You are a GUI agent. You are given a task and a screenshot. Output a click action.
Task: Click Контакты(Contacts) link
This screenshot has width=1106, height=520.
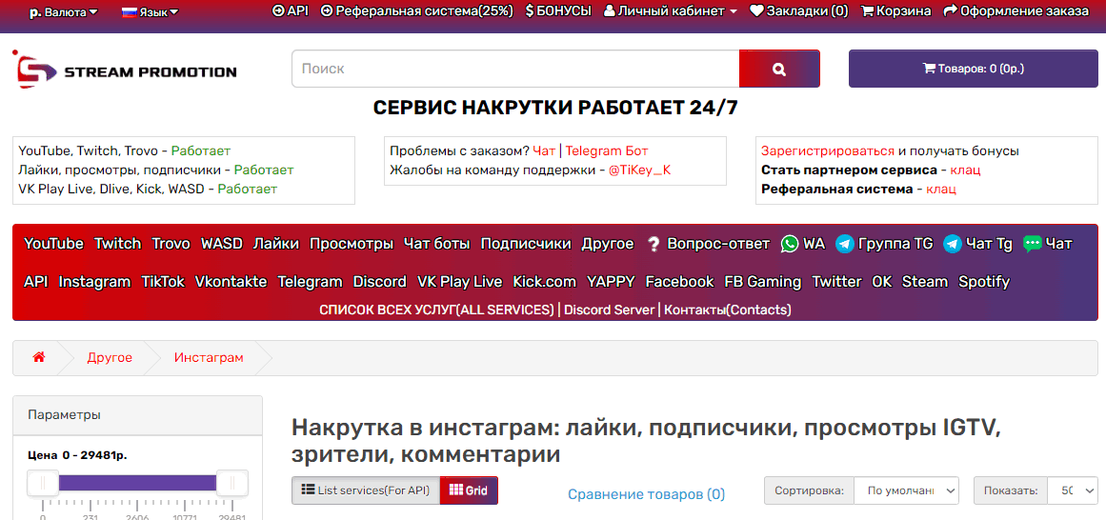[x=728, y=310]
